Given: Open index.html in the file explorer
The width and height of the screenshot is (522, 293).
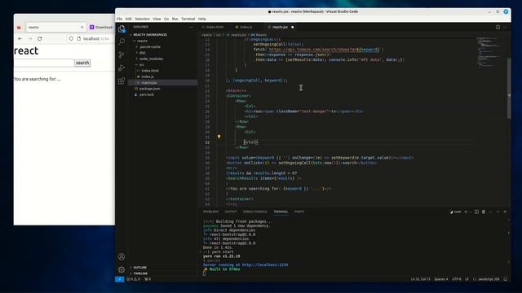Looking at the screenshot, I should (150, 71).
